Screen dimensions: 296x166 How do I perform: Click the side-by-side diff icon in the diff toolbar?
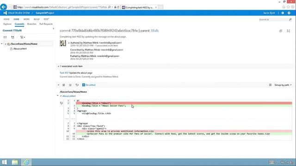tap(70, 85)
